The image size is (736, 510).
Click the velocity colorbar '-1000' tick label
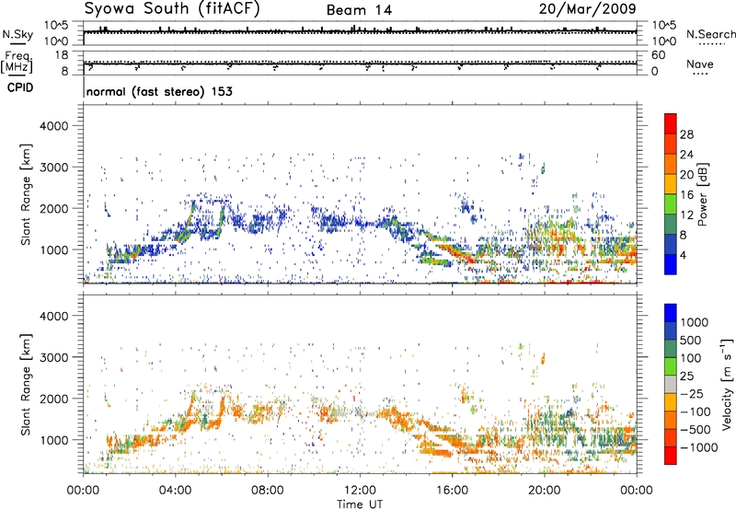coord(699,447)
